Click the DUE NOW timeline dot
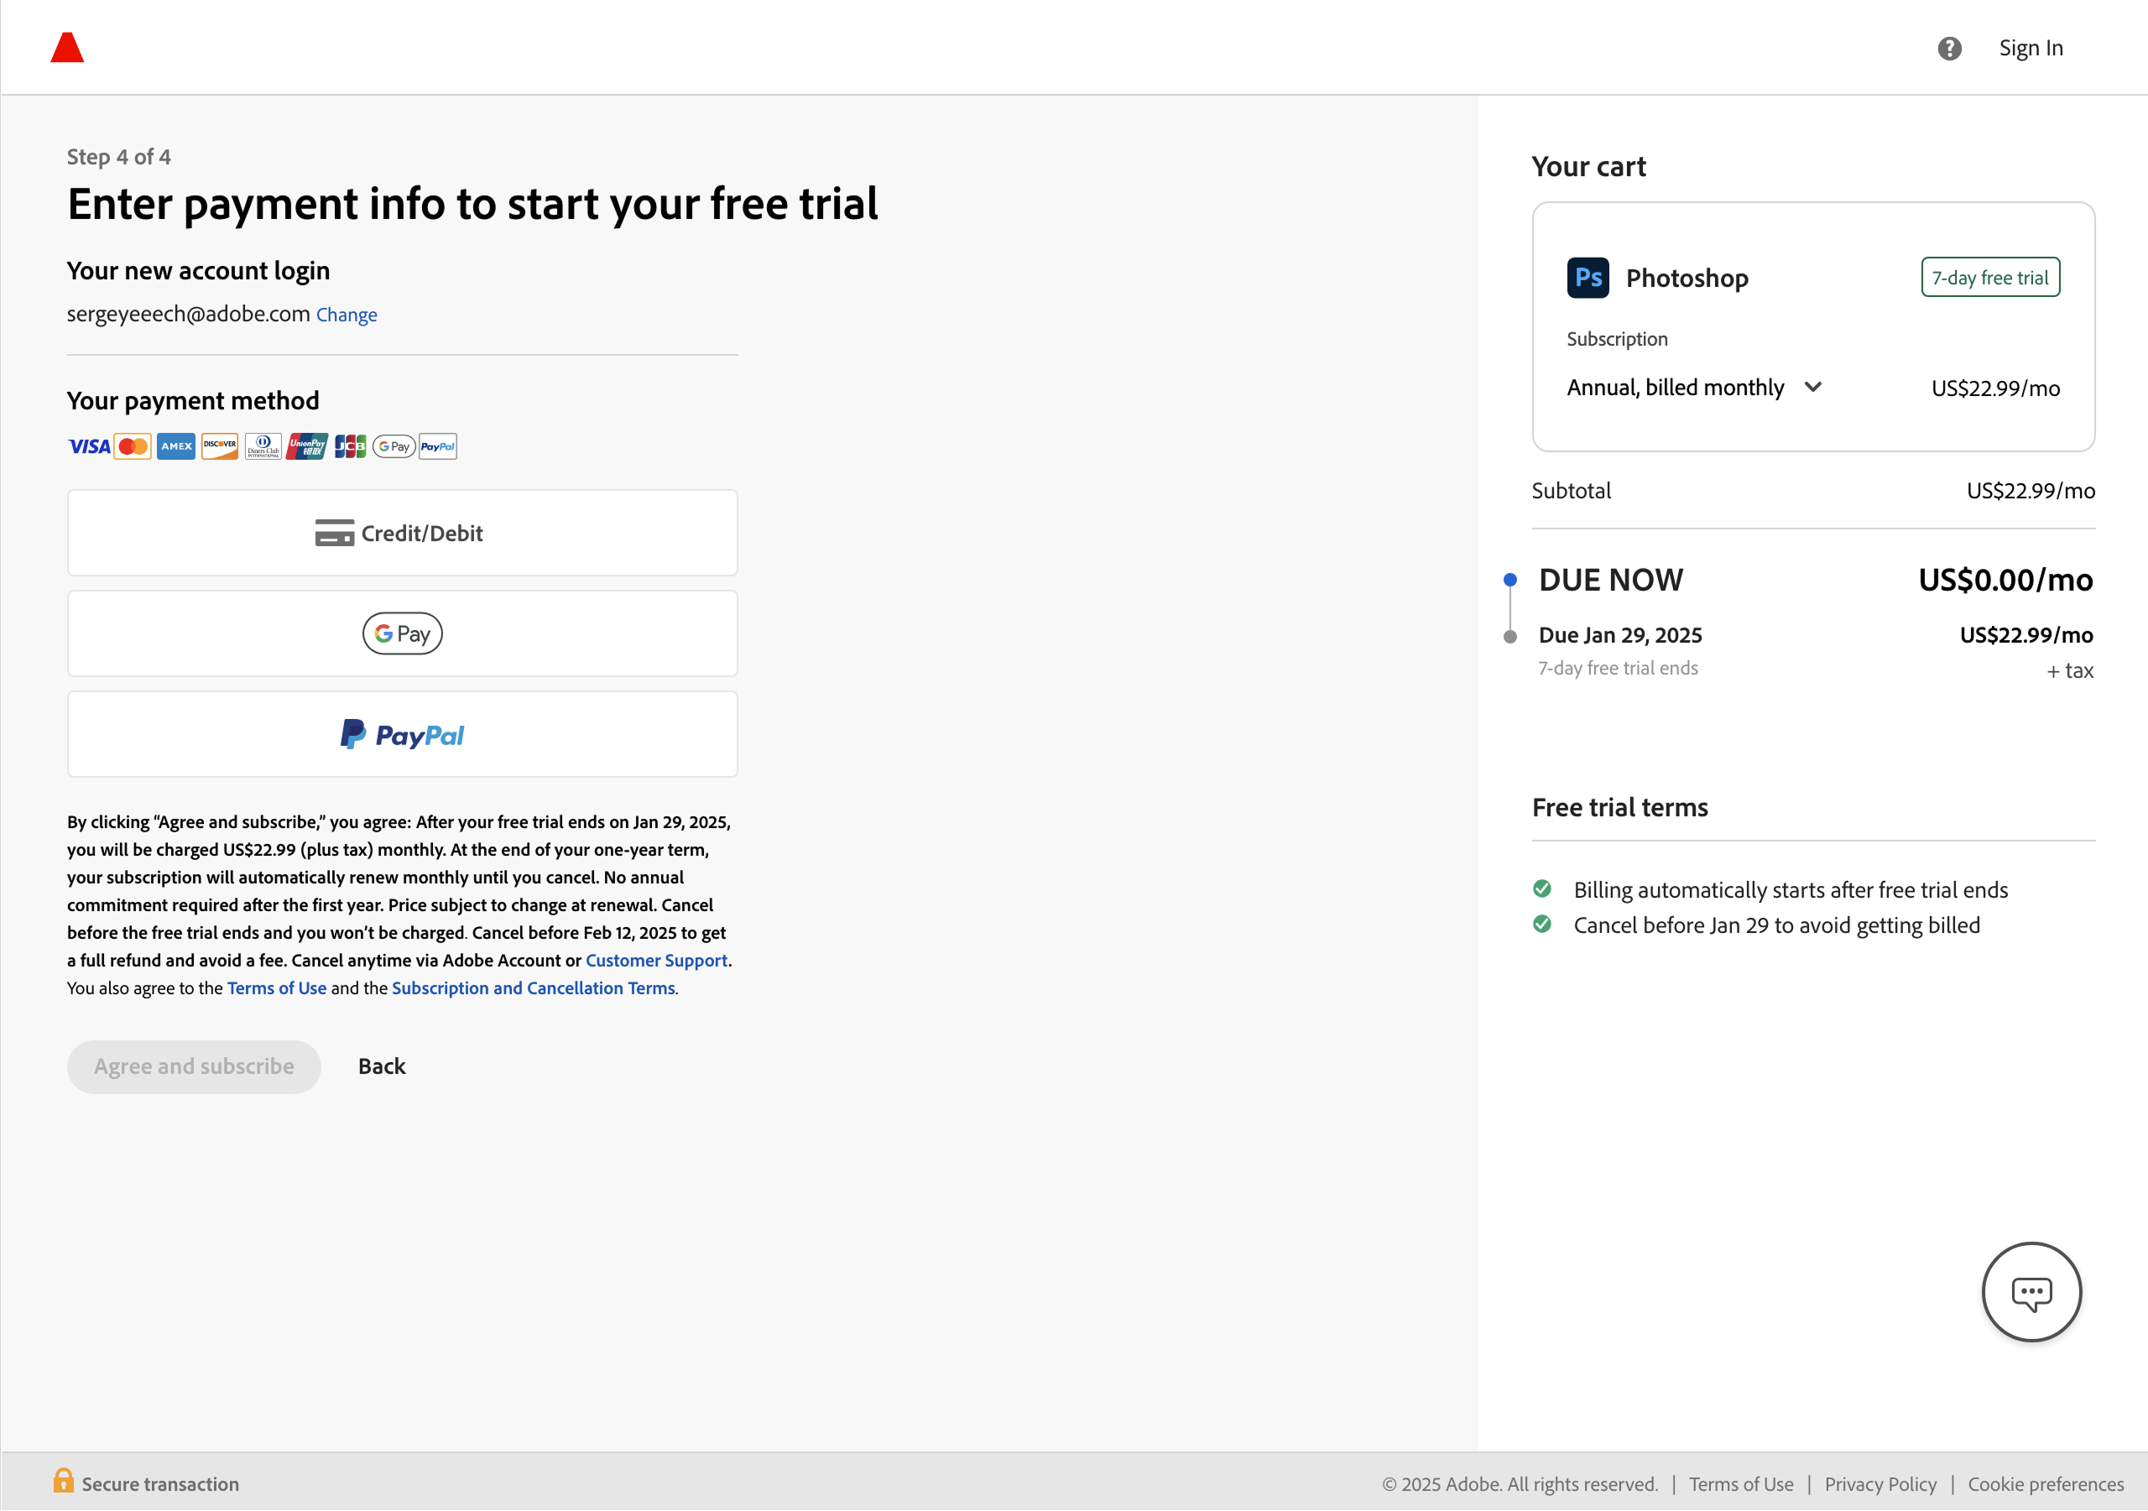This screenshot has width=2148, height=1511. point(1510,580)
